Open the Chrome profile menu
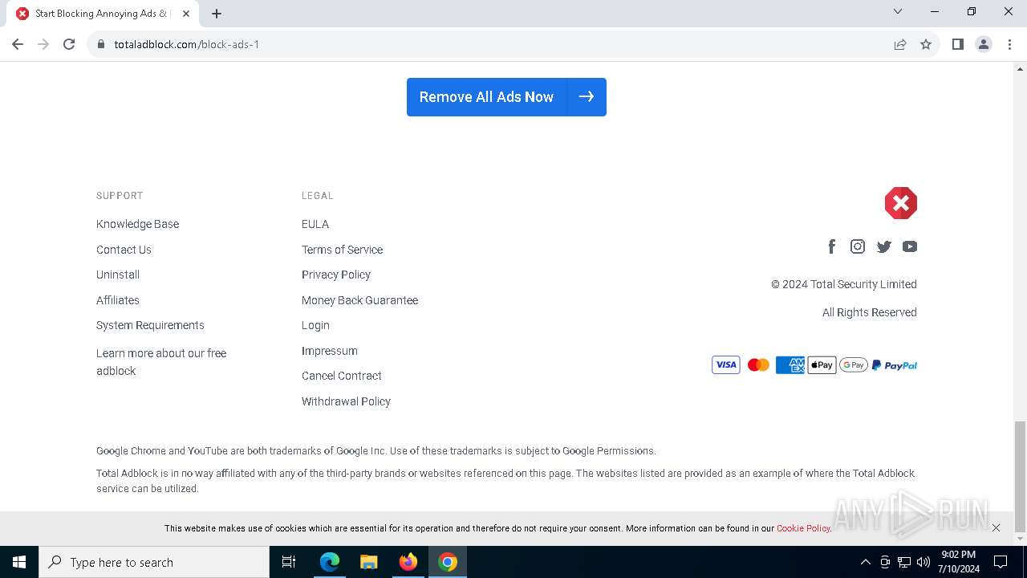The height and width of the screenshot is (578, 1027). tap(984, 44)
